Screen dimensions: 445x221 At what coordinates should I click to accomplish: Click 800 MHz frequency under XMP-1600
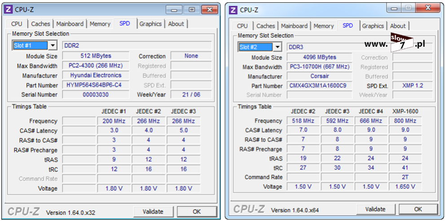point(405,121)
